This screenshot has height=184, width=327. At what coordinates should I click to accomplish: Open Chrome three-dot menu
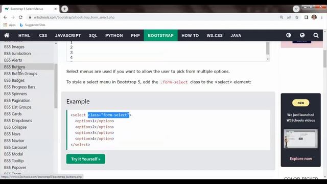click(322, 17)
